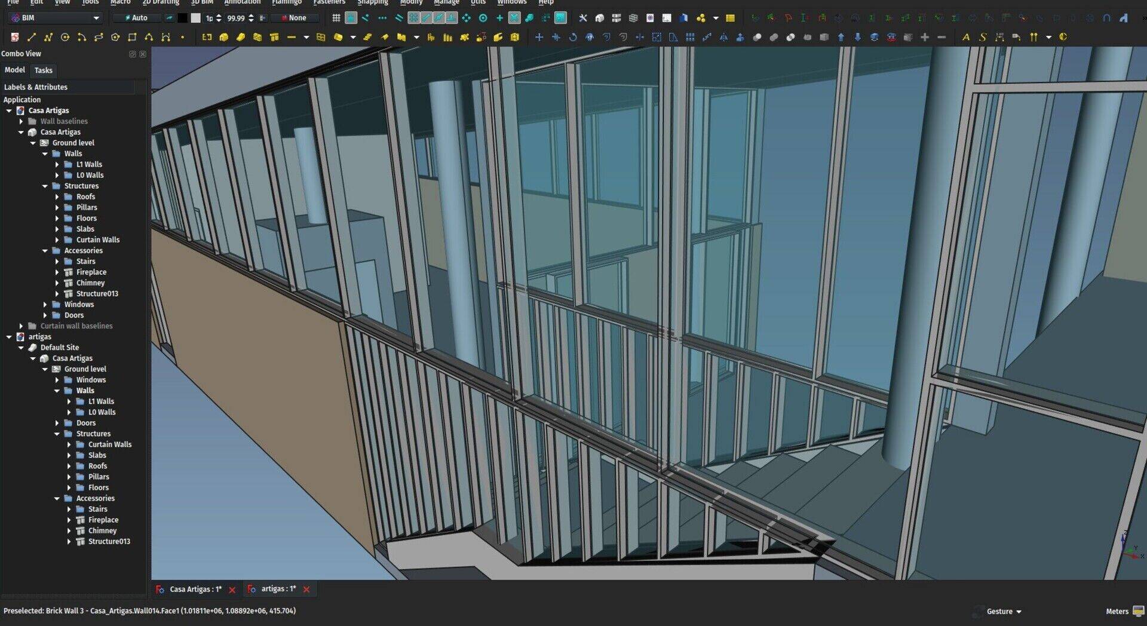Select the Fireplace item under Casa Artigas
The image size is (1147, 626).
(91, 272)
